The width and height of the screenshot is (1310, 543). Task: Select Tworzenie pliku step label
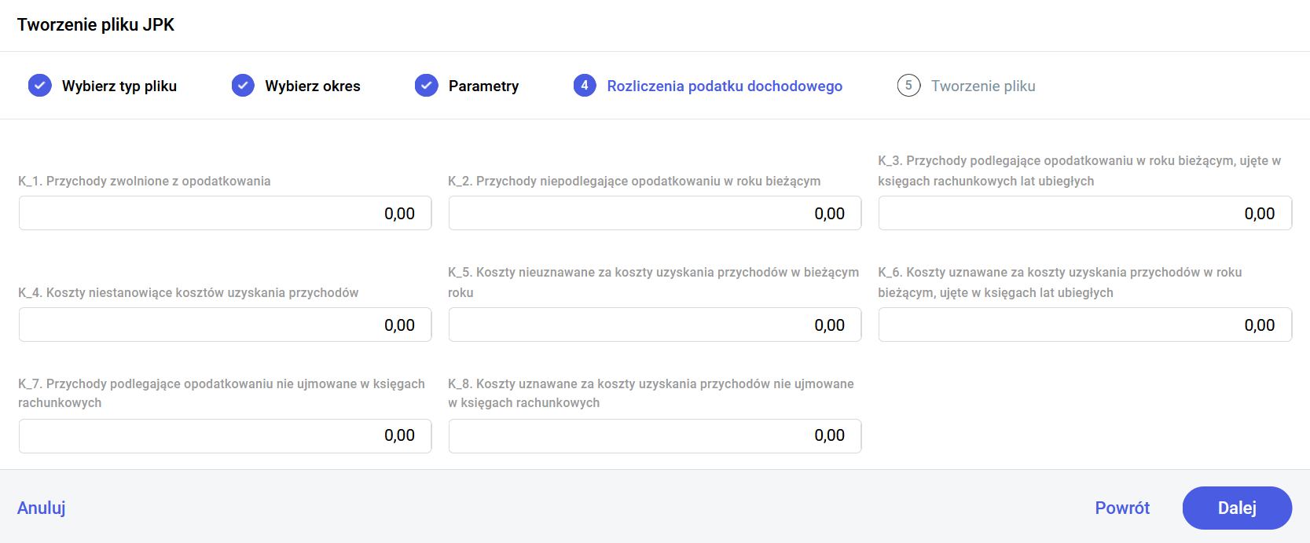pyautogui.click(x=982, y=86)
